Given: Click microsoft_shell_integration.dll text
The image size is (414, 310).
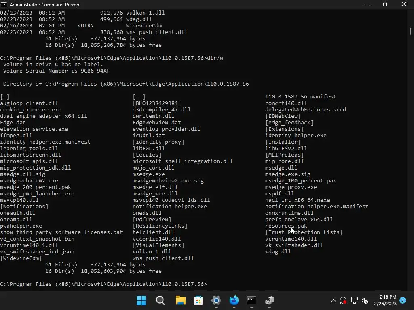Looking at the screenshot, I should (183, 161).
